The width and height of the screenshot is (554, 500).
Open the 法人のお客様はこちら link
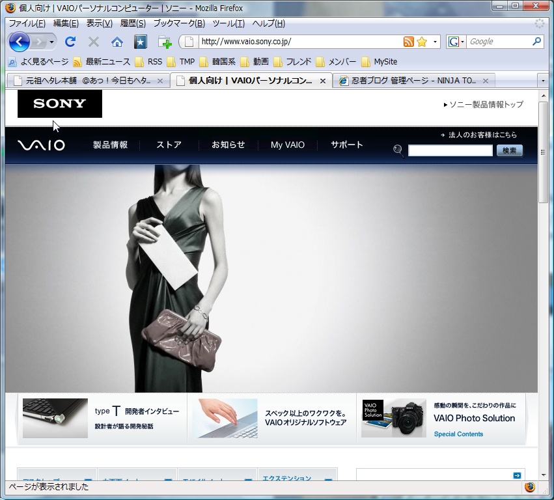(479, 135)
